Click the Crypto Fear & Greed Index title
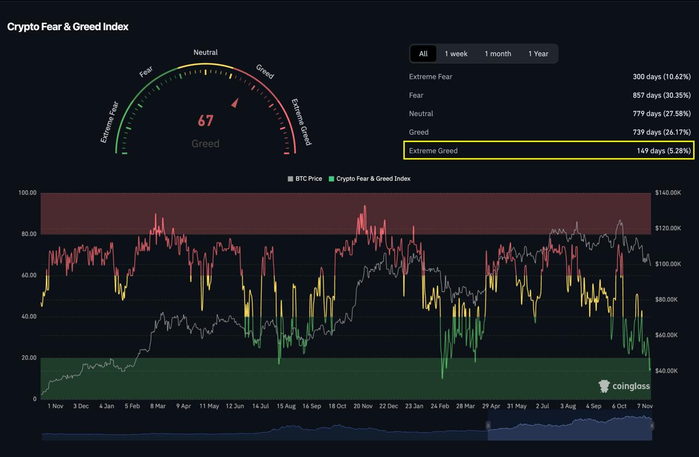Viewport: 699px width, 457px height. [x=68, y=27]
